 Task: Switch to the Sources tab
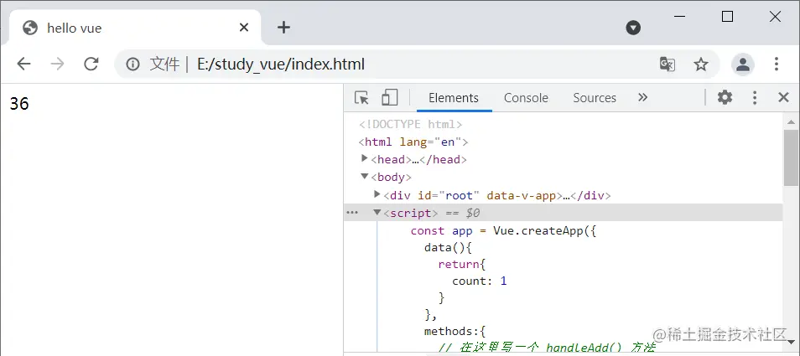click(595, 98)
